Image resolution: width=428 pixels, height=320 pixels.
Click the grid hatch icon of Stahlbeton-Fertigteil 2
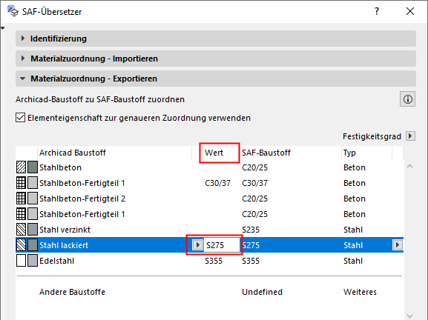point(21,199)
